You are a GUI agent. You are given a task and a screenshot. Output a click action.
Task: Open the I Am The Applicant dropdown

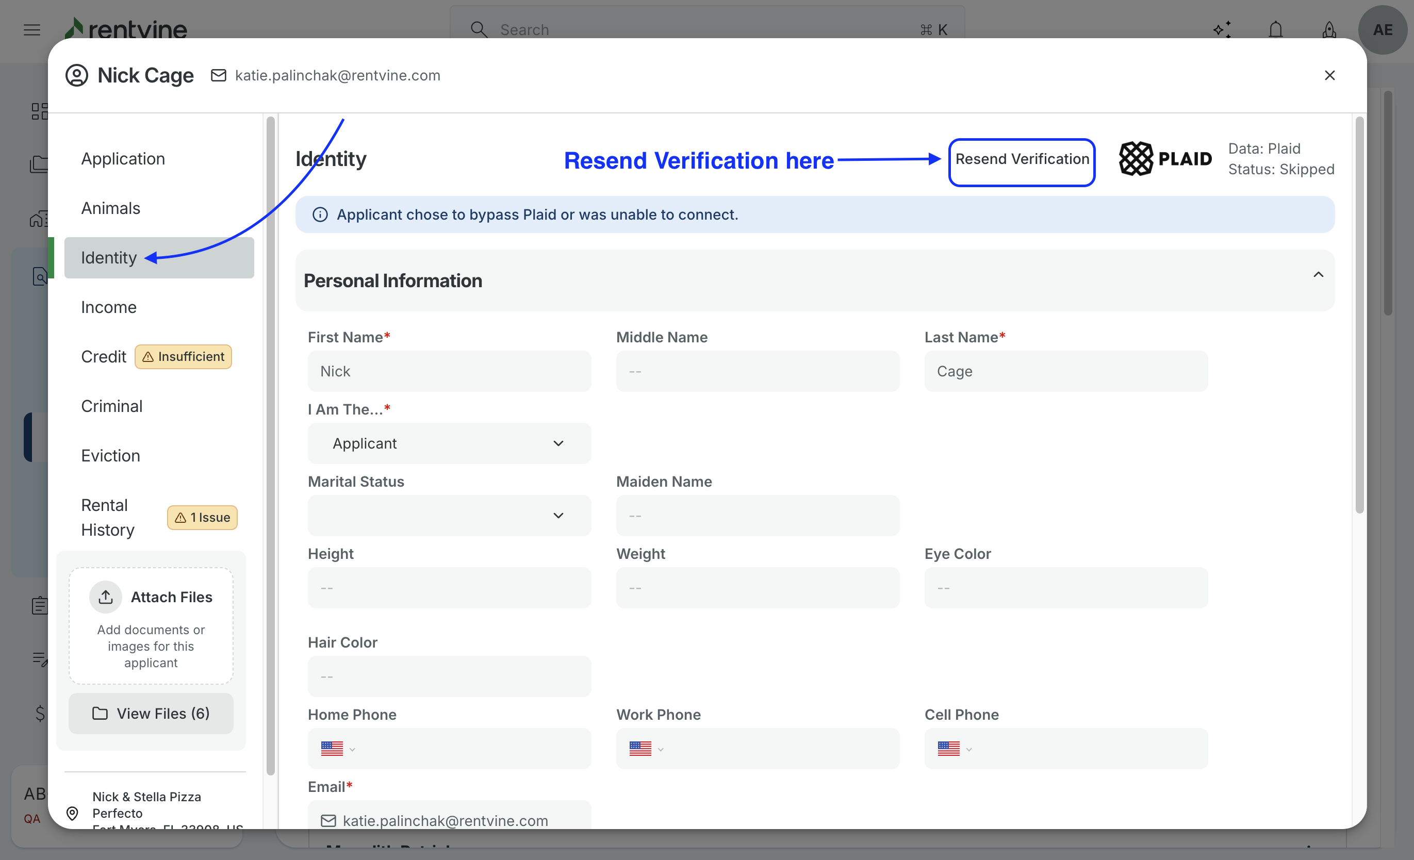pos(449,443)
